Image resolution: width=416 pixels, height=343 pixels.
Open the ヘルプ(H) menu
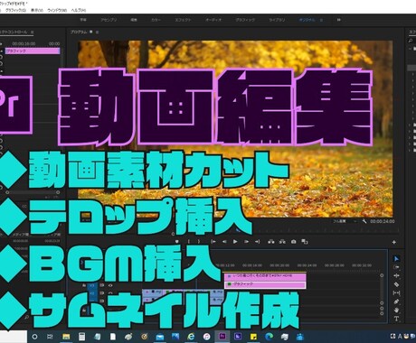click(x=79, y=10)
